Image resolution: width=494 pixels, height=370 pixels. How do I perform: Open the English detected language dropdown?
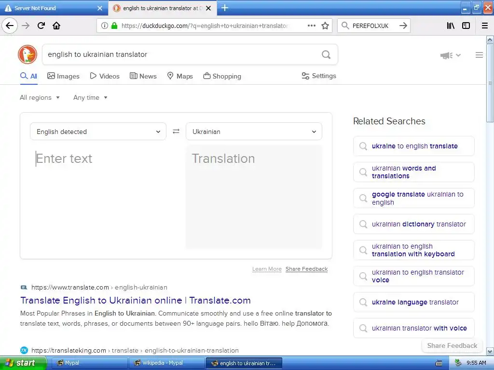pyautogui.click(x=98, y=131)
